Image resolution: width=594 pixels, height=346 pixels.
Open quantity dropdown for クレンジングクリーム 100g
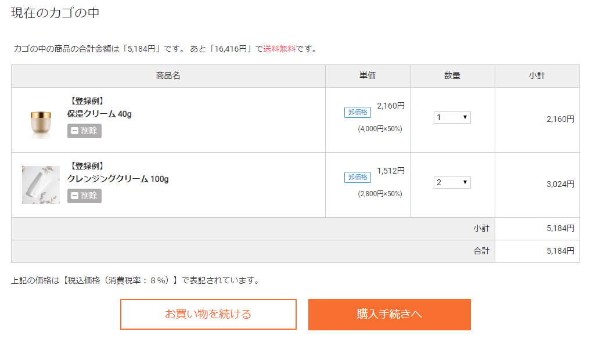click(x=452, y=183)
